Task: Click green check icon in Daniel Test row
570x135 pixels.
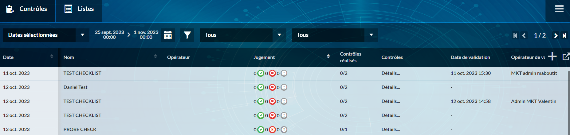Action: pyautogui.click(x=261, y=87)
